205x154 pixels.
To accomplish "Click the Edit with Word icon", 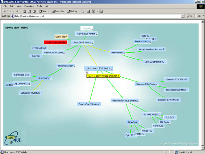I will pos(94,11).
